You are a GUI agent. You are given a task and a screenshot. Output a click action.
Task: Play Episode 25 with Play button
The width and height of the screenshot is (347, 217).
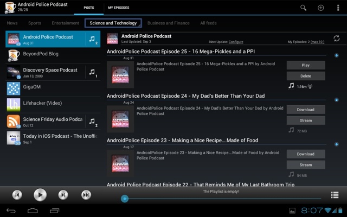306,65
